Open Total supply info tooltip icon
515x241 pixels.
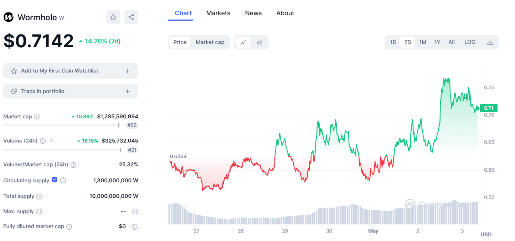coord(40,196)
